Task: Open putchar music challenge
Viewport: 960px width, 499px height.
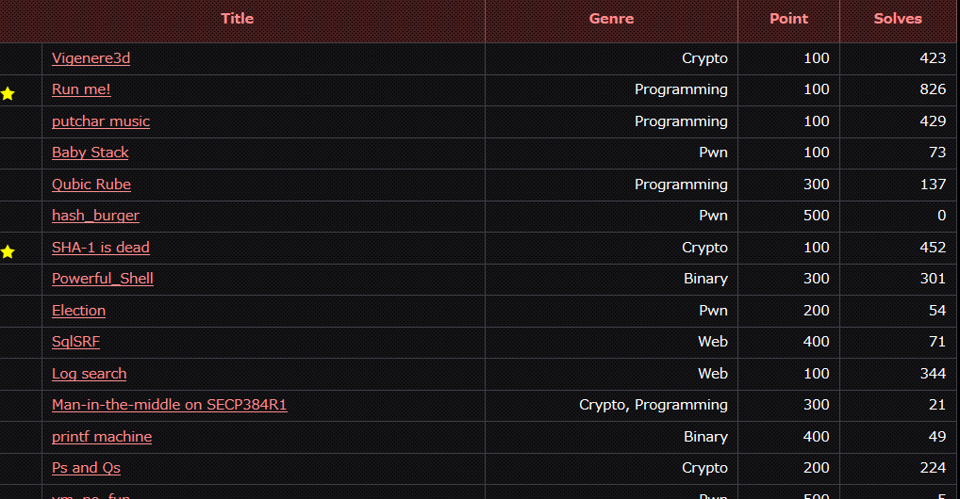Action: click(x=101, y=121)
